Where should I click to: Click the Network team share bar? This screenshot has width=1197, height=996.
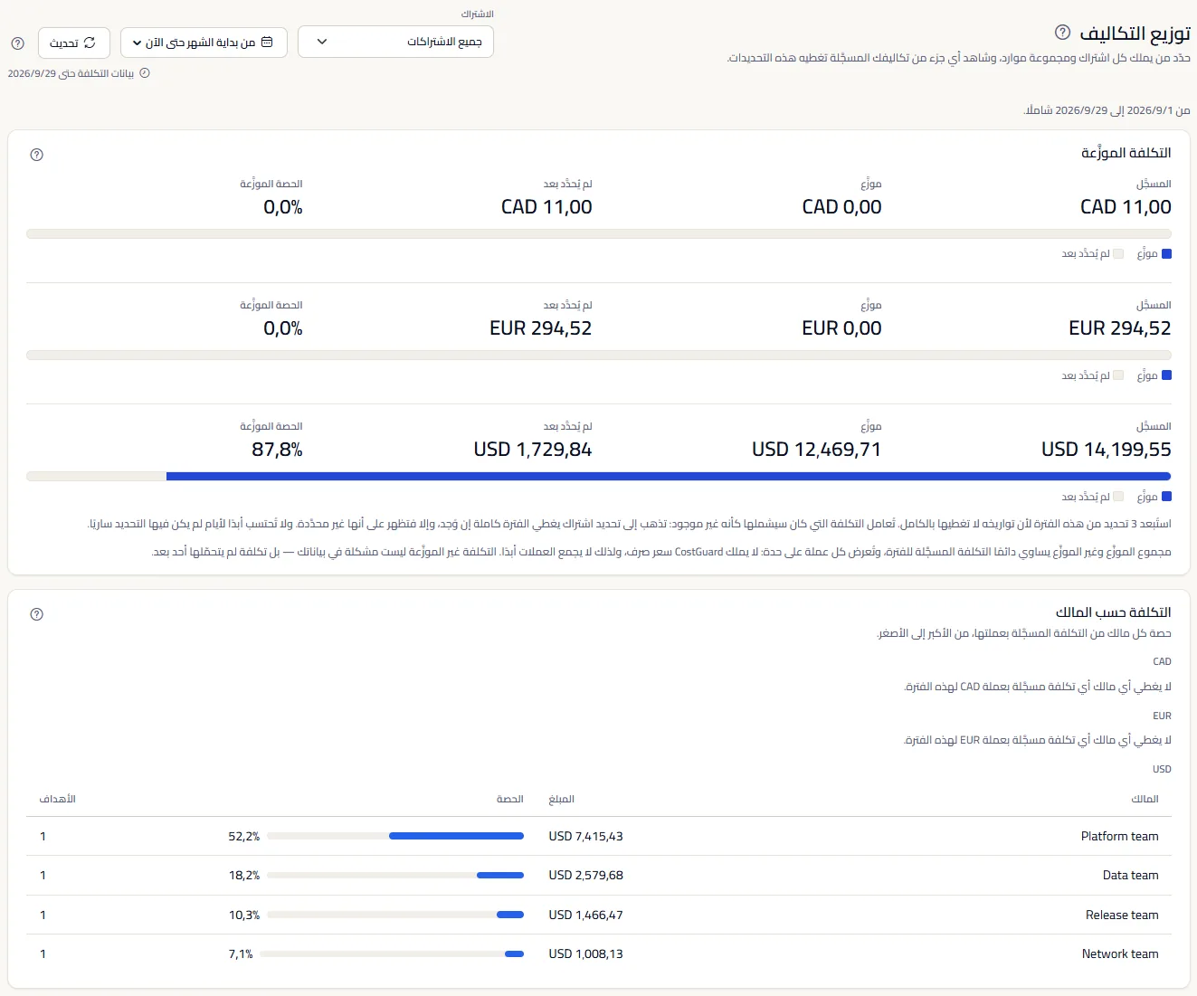coord(392,953)
